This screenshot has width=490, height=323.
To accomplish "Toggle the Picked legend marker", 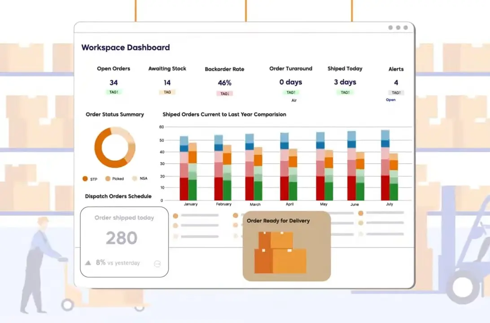I will pos(108,179).
